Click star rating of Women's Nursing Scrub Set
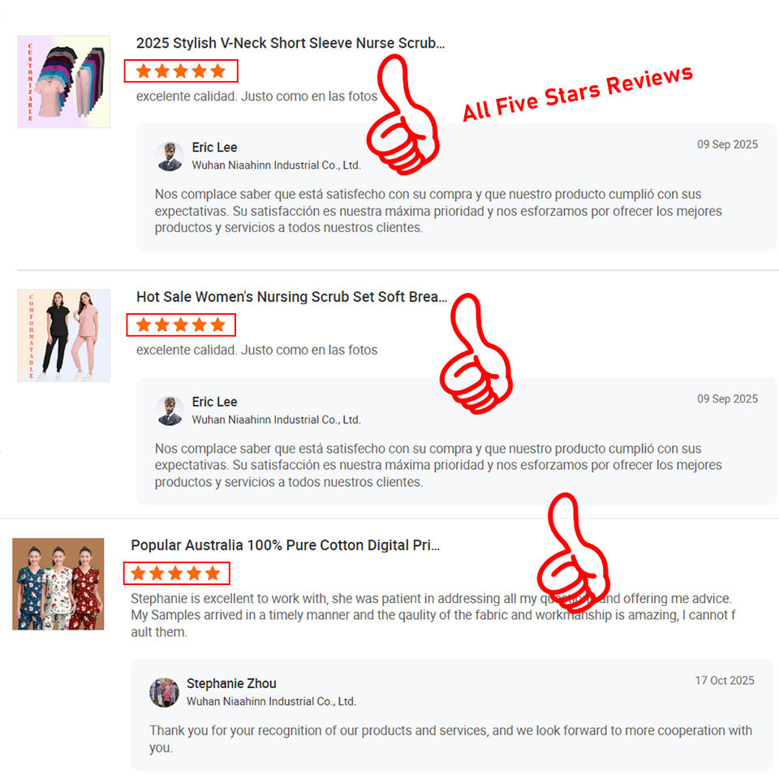This screenshot has width=779, height=779. point(181,325)
